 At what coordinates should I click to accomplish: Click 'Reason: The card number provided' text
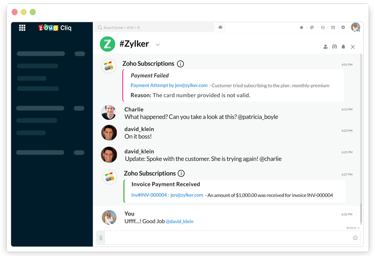(190, 95)
